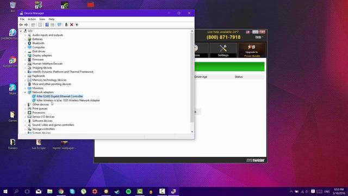Screen dimensions: 348x196
Task: Click the Forward arrow in Device Manager toolbar
Action: pyautogui.click(x=26, y=24)
